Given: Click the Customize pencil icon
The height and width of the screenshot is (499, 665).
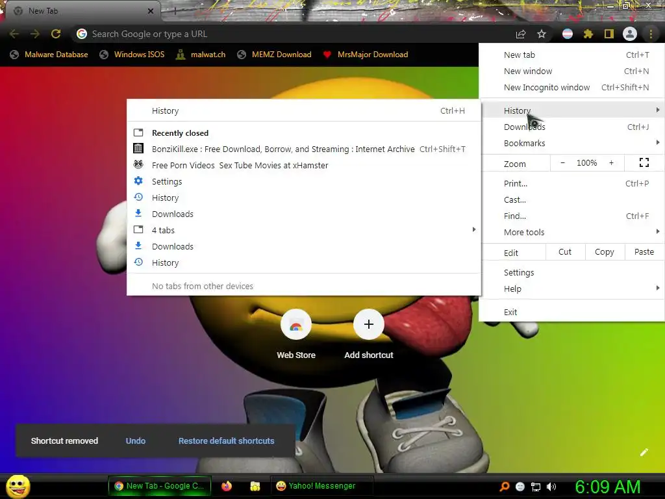Looking at the screenshot, I should (x=644, y=452).
